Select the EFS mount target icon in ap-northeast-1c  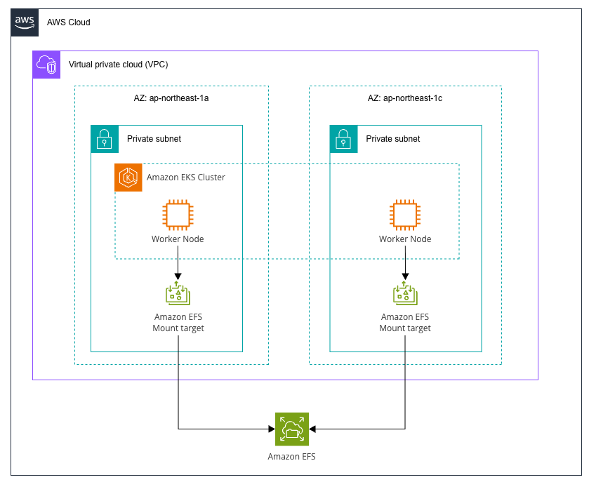click(x=405, y=293)
